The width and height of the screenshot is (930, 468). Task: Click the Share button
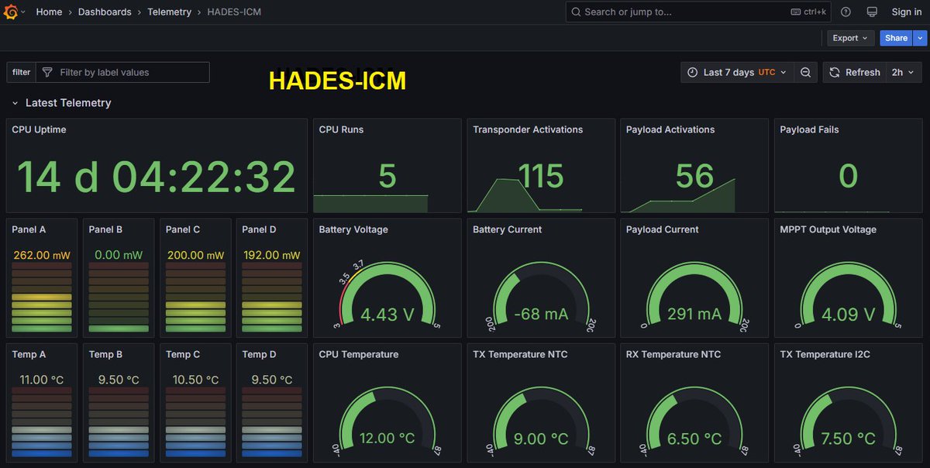tap(896, 37)
